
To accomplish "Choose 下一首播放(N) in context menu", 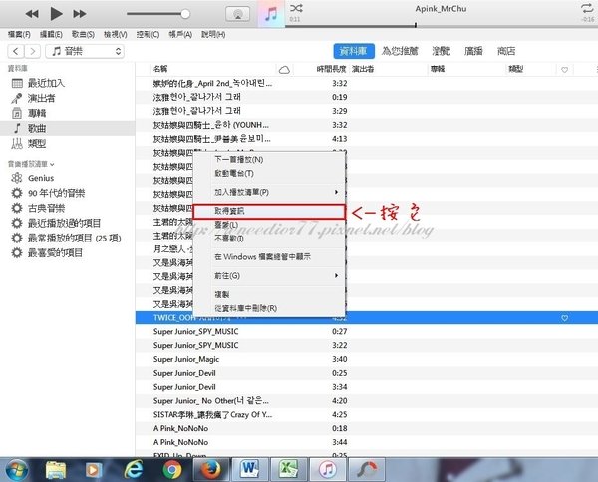I will point(269,160).
